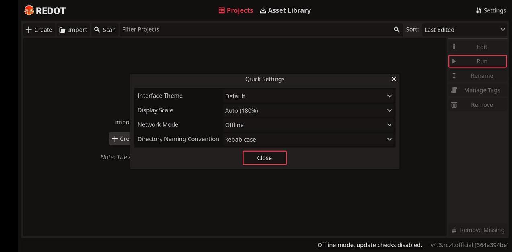Click the Remove trash icon

pyautogui.click(x=454, y=104)
